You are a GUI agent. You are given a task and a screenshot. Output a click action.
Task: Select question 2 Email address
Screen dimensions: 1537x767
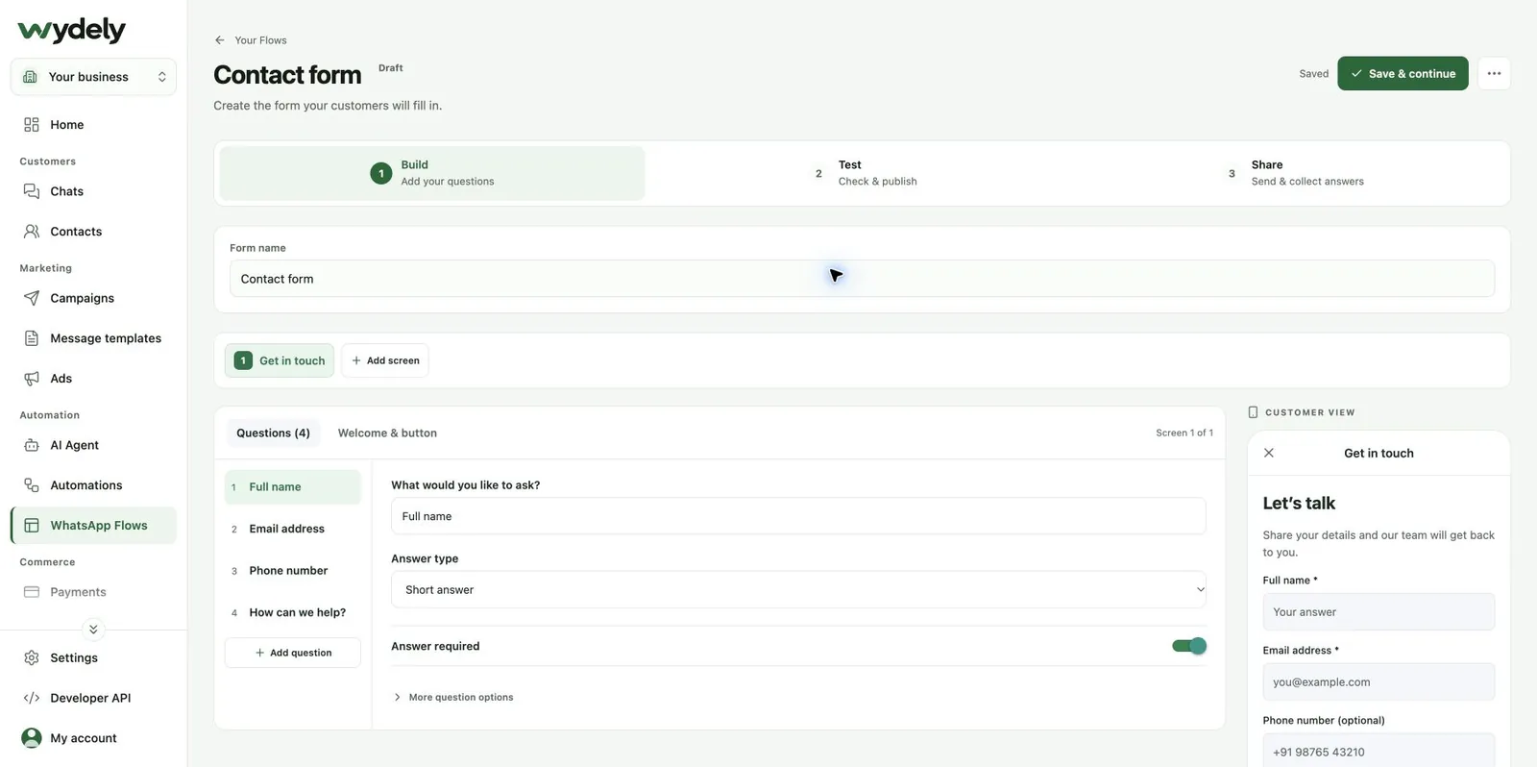pos(293,529)
